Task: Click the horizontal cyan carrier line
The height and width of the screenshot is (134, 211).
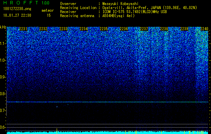Action: click(108, 102)
